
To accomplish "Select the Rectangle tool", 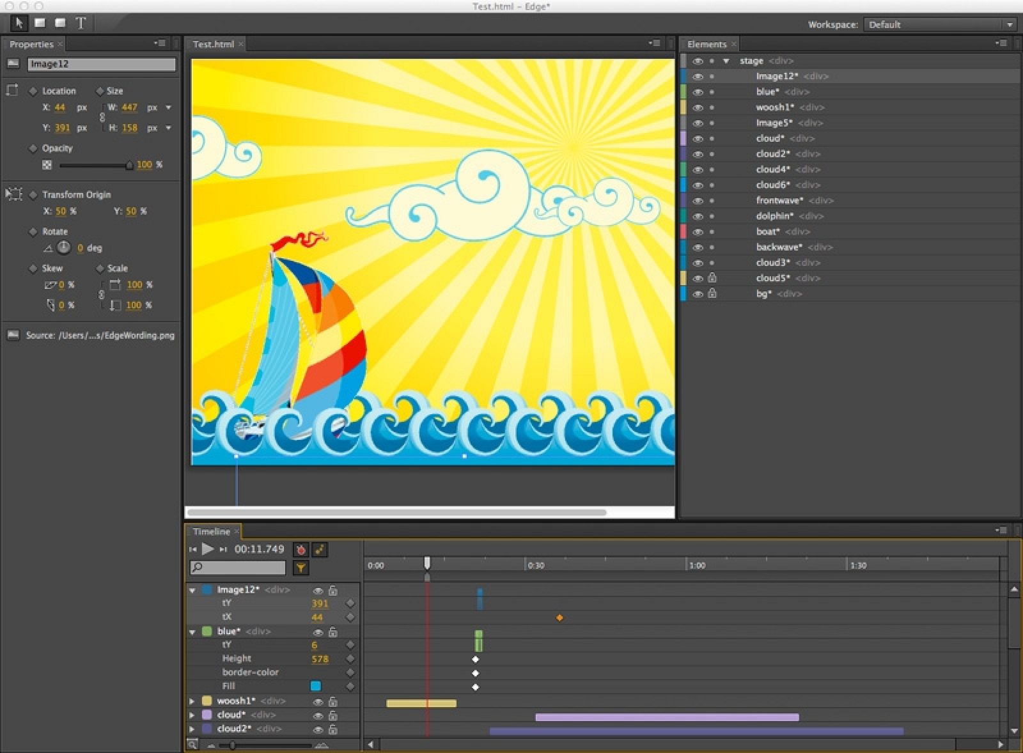I will click(x=40, y=24).
